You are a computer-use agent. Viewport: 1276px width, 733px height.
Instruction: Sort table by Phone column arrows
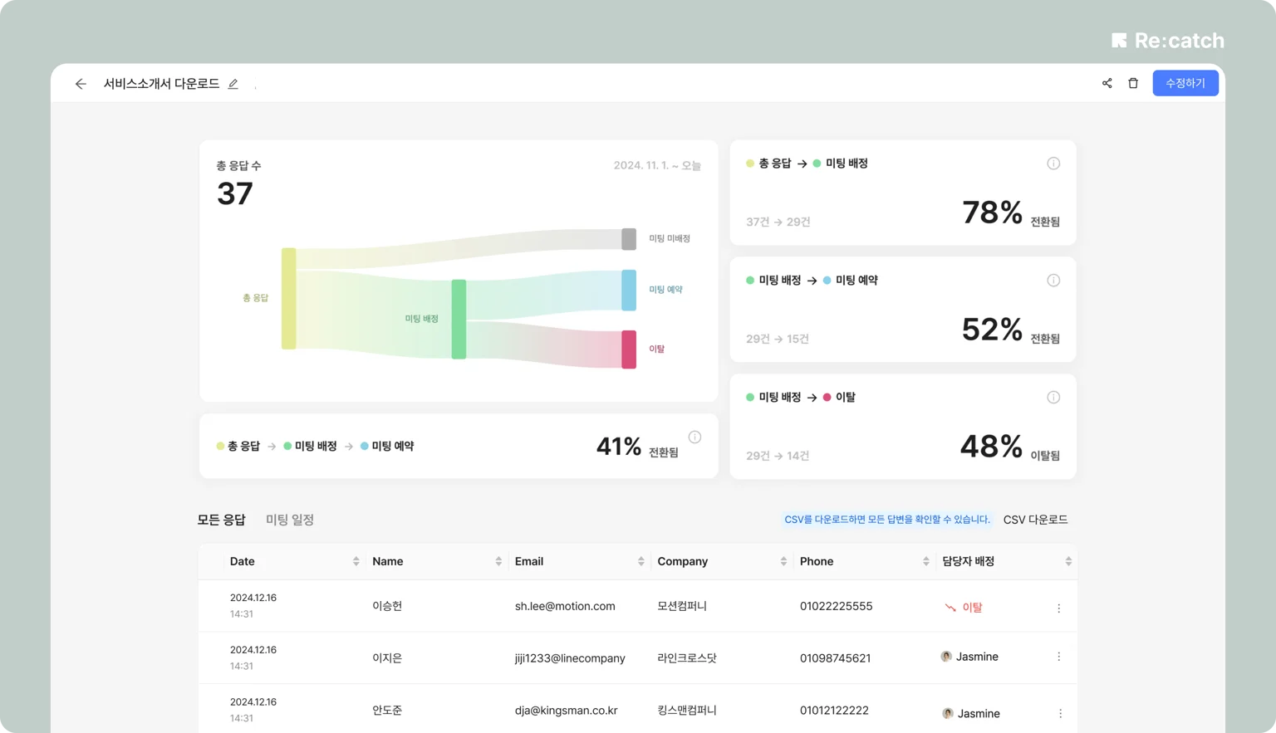[925, 562]
